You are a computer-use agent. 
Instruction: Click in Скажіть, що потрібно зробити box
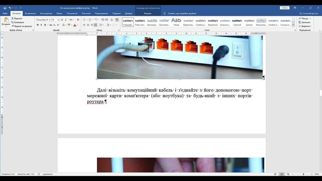click(182, 13)
